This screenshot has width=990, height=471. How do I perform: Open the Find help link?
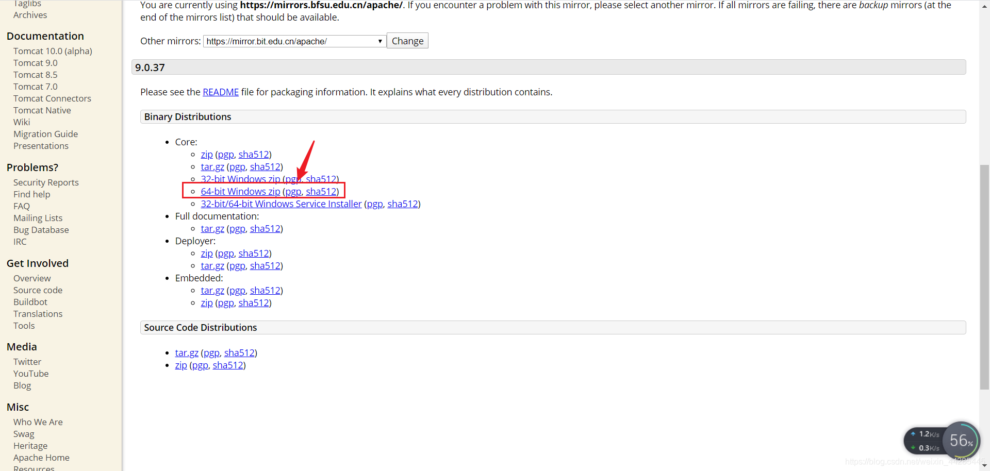[31, 194]
